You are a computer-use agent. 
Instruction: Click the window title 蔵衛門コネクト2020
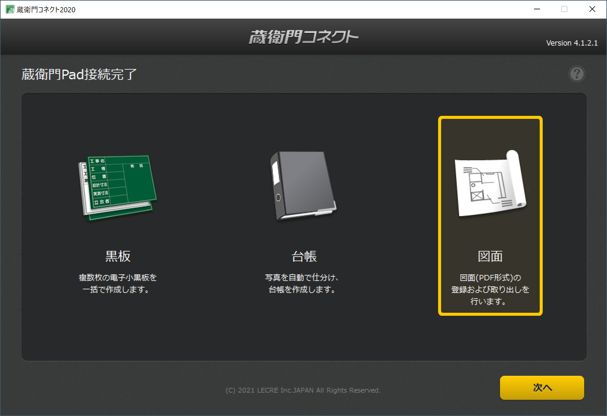tap(46, 10)
